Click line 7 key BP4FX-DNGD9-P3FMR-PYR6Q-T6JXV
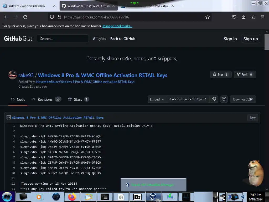This screenshot has height=202, width=269. point(74,157)
